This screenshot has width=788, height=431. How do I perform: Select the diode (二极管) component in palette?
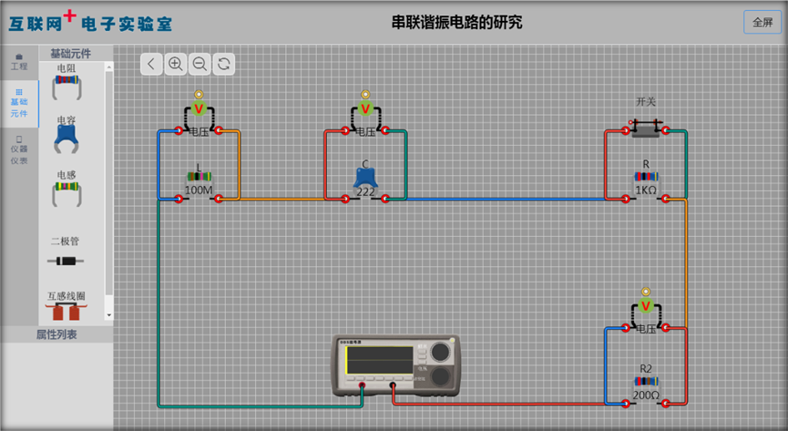(67, 260)
